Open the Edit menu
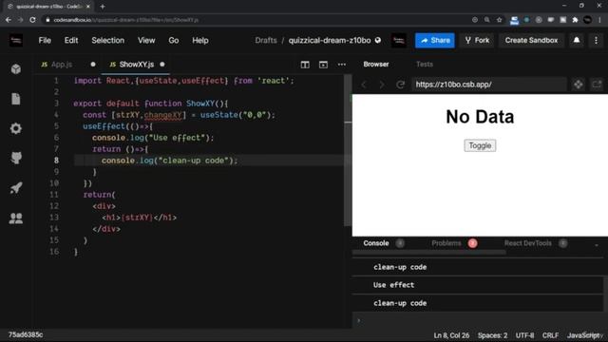Viewport: 608px width, 342px height. 71,40
